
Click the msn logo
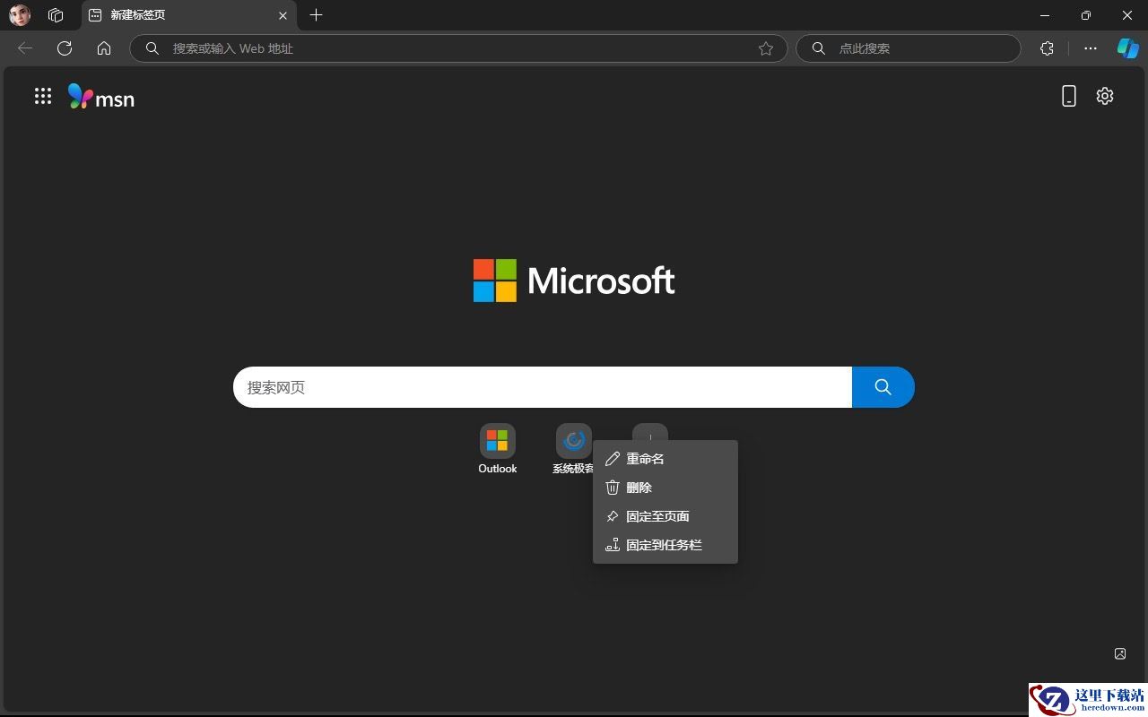101,97
